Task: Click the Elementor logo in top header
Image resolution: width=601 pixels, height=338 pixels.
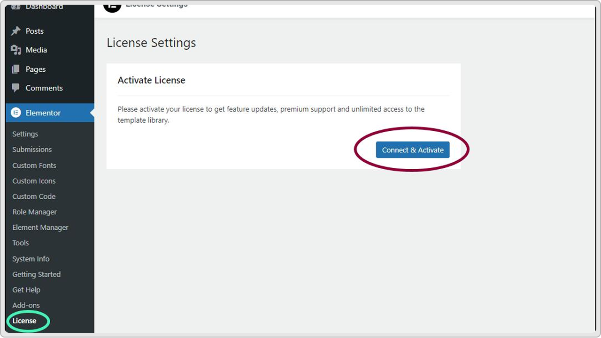Action: [x=112, y=7]
